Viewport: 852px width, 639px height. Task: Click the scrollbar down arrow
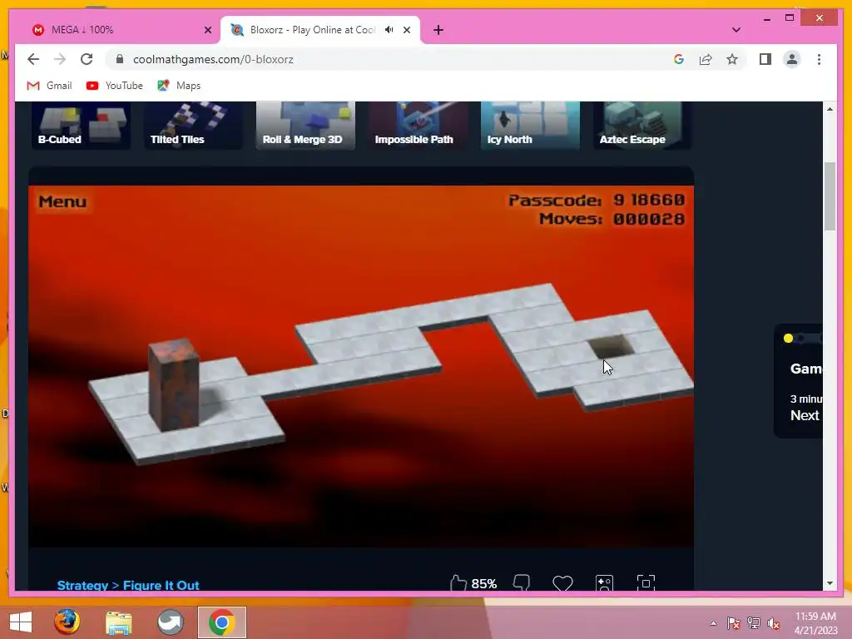point(830,583)
